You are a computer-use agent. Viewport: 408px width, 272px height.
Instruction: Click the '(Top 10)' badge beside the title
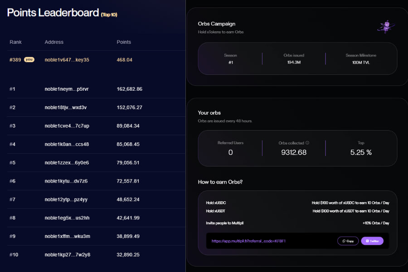[x=110, y=15]
